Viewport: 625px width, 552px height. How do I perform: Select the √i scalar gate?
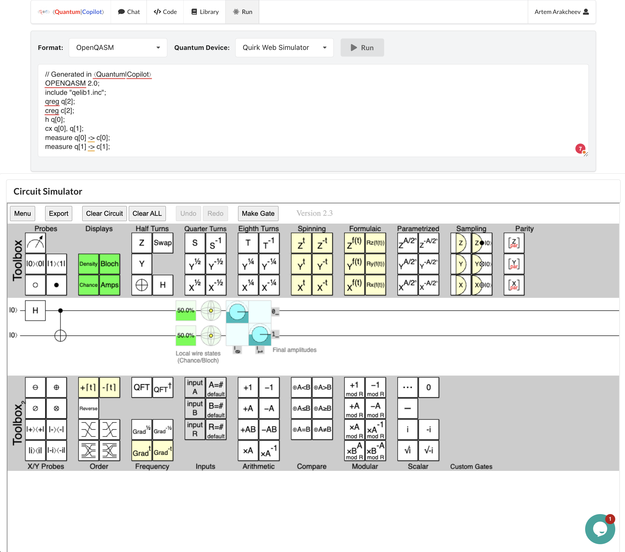408,451
